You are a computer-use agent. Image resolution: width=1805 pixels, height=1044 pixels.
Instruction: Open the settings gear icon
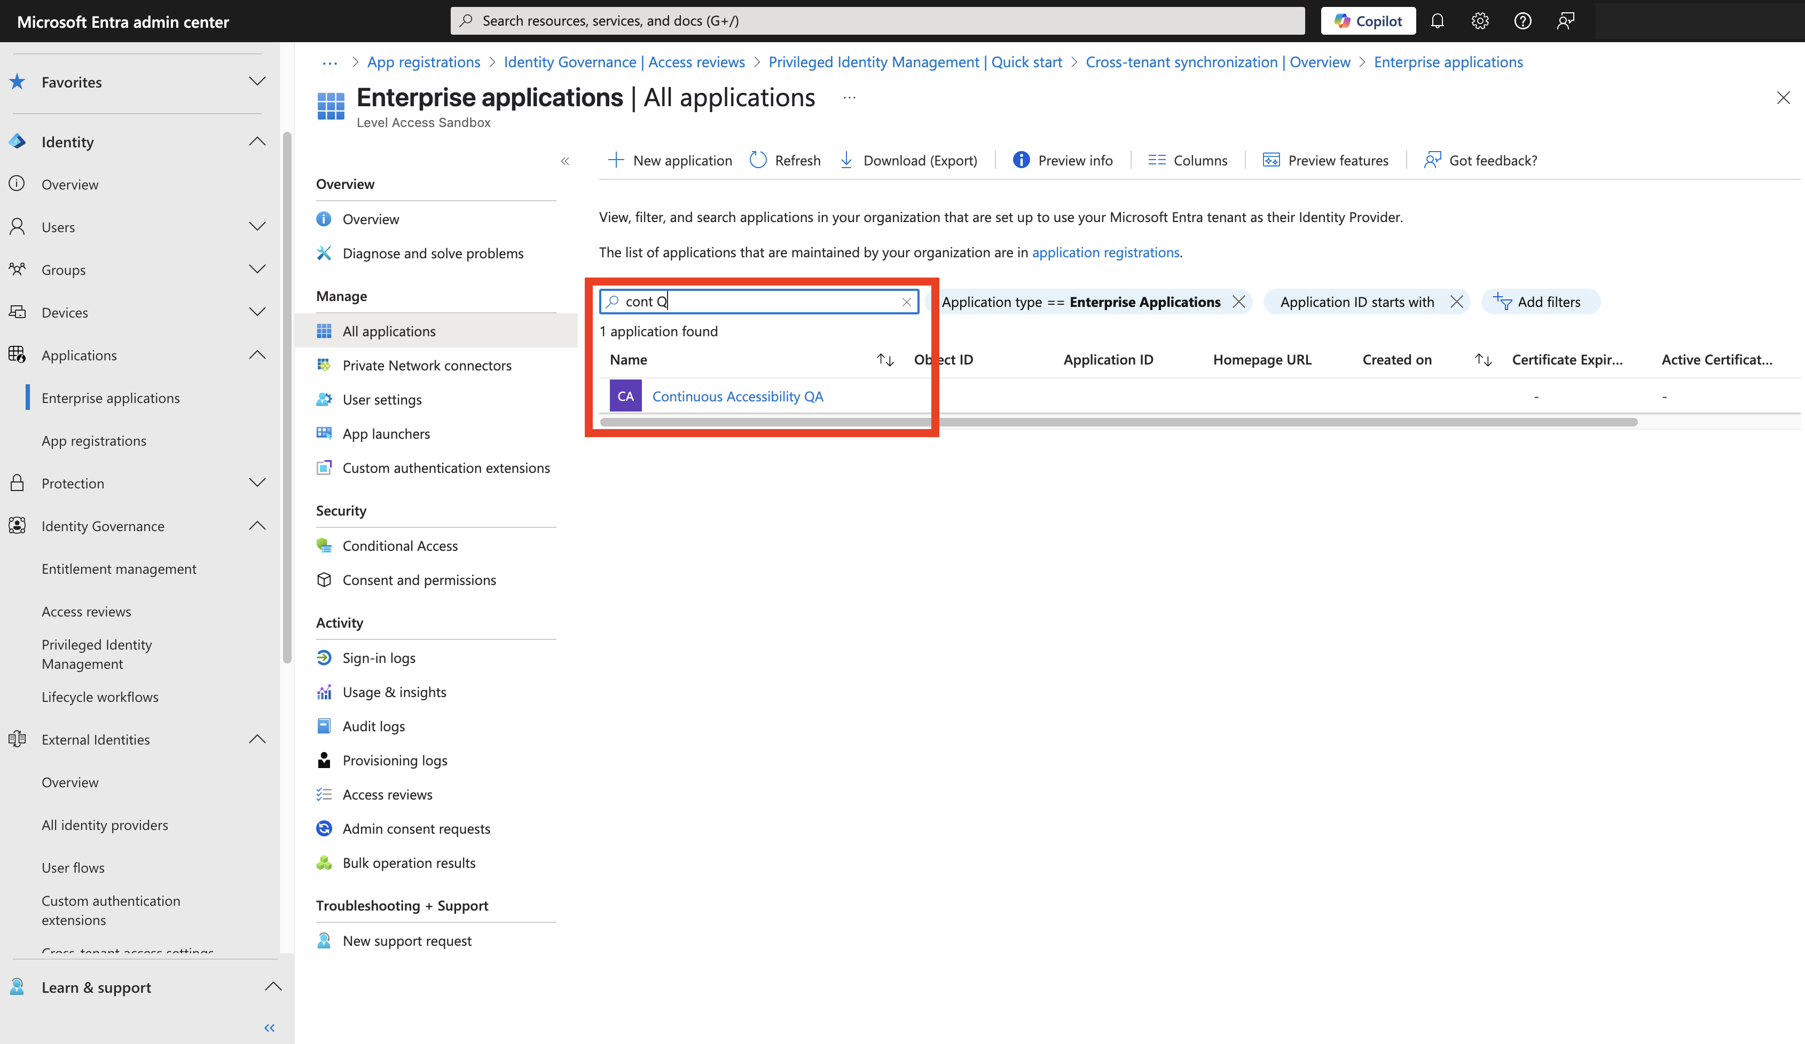coord(1479,20)
